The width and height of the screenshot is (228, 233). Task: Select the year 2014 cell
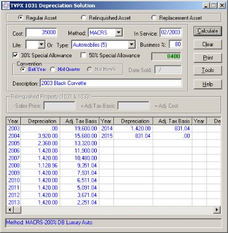[x=107, y=129]
